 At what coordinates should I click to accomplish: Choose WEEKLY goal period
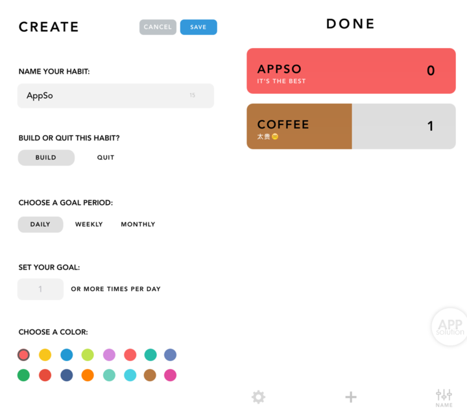coord(89,224)
